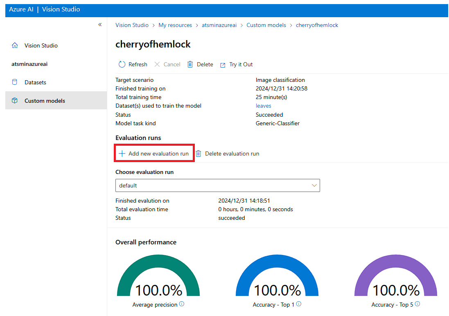The height and width of the screenshot is (316, 449).
Task: Open Accuracy - Top 5 info icon
Action: 417,304
